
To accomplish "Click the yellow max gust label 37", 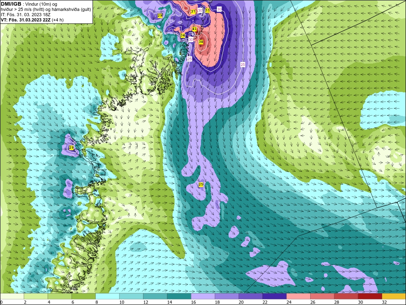I will click(x=193, y=11).
